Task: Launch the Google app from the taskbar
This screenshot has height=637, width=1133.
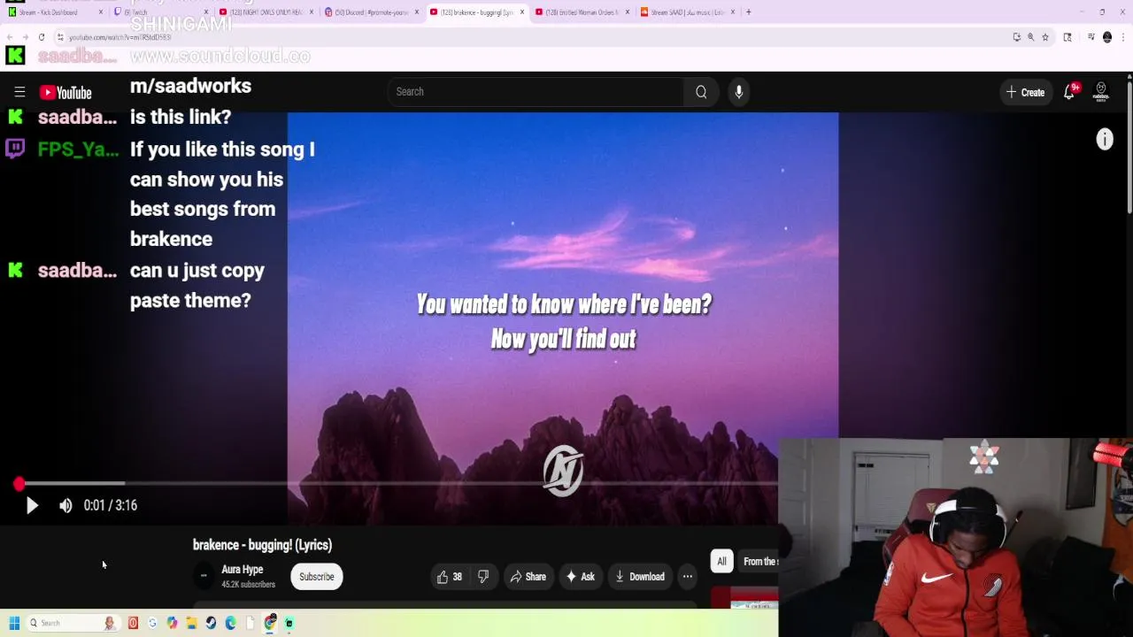Action: pos(152,623)
